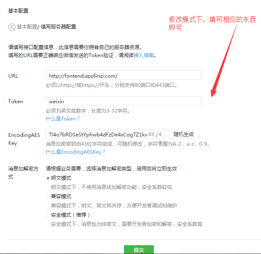Click the 填写服务器配置 breadcrumb text
Viewport: 261px width, 254px height.
tap(58, 27)
